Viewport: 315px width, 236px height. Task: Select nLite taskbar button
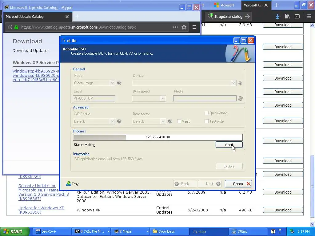208,231
